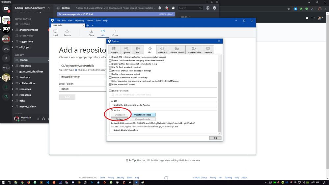Open a new Sourcetree tab with plus
This screenshot has width=329, height=185.
88,25
